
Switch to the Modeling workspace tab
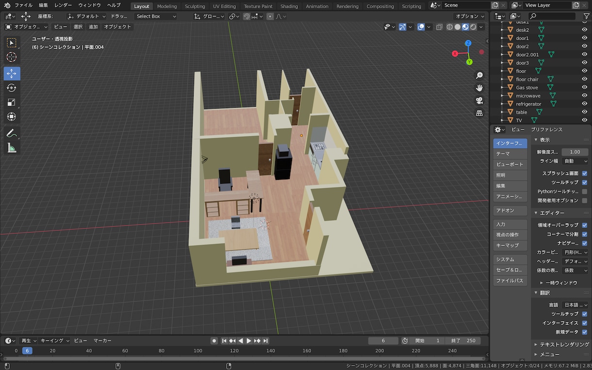point(167,6)
